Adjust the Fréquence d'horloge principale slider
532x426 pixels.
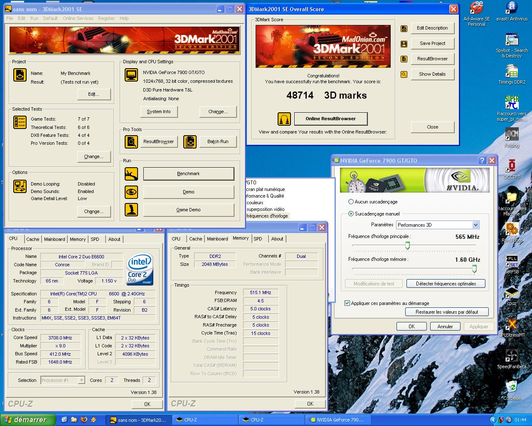point(407,246)
